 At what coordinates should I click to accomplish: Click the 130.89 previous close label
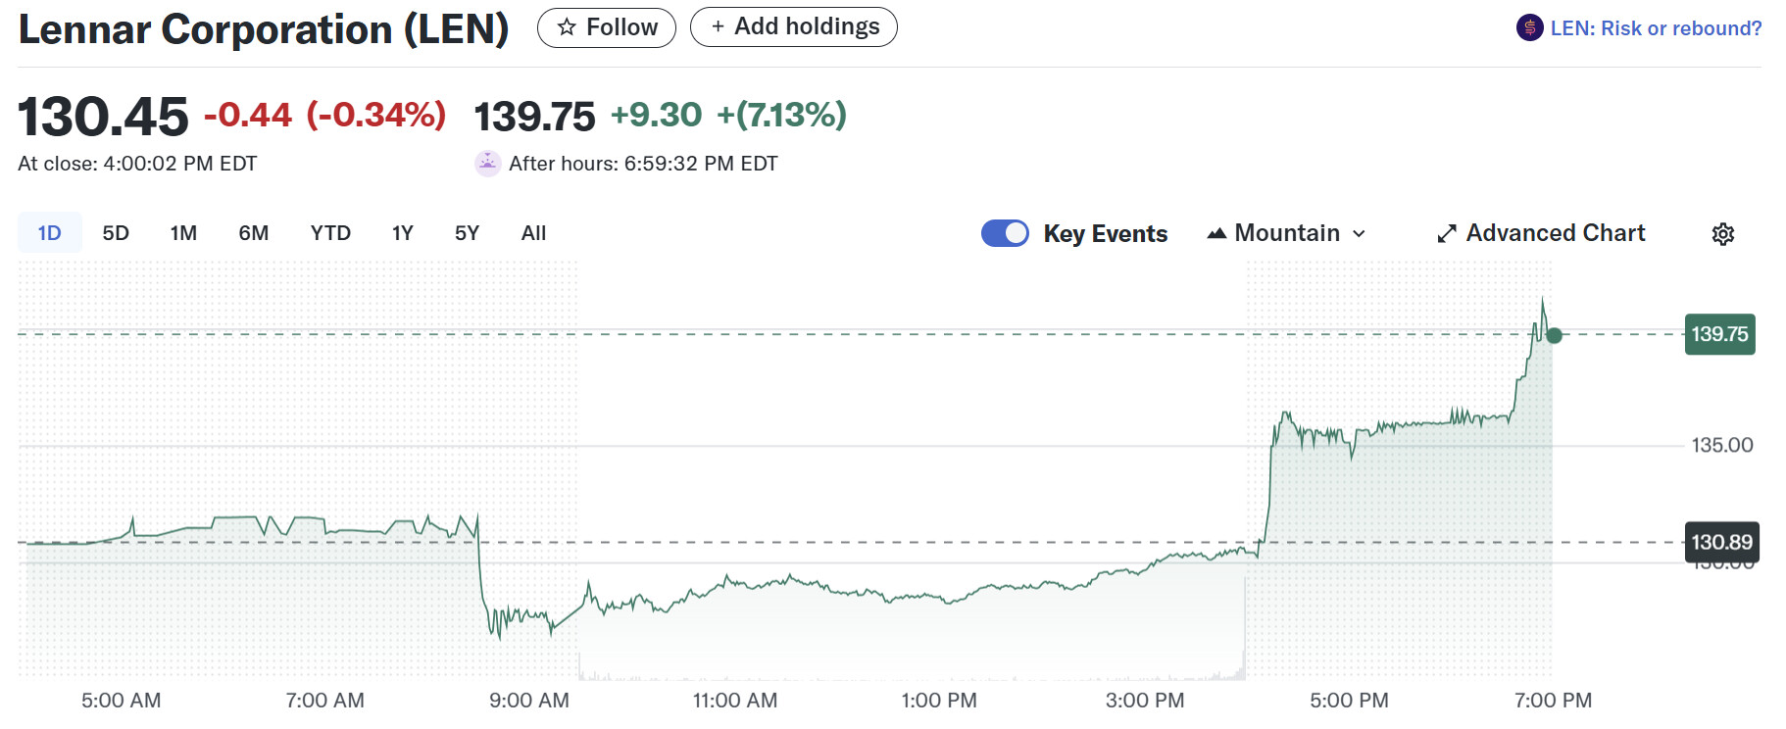click(x=1721, y=542)
